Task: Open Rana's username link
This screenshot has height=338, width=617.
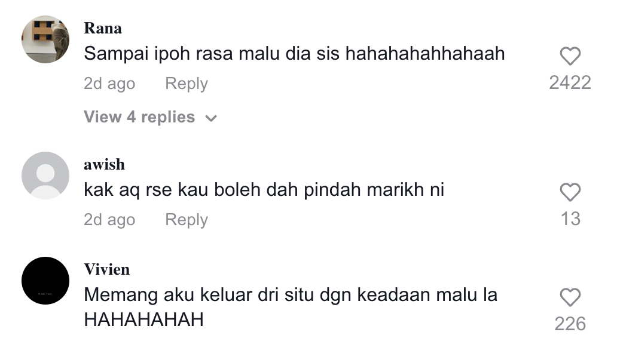Action: click(x=103, y=28)
